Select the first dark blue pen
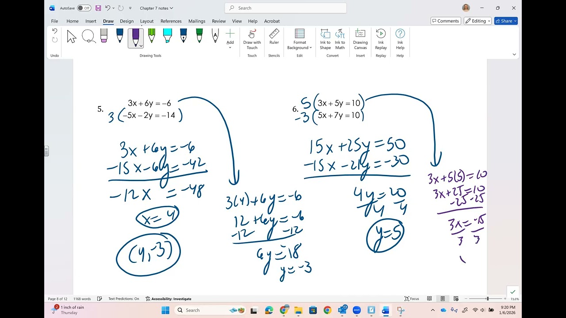 (119, 36)
